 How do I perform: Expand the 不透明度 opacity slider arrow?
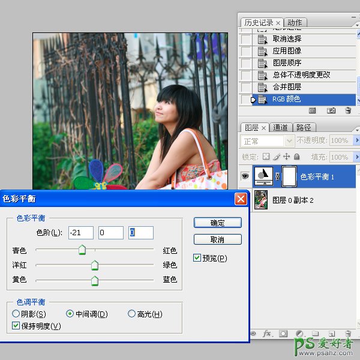357,141
